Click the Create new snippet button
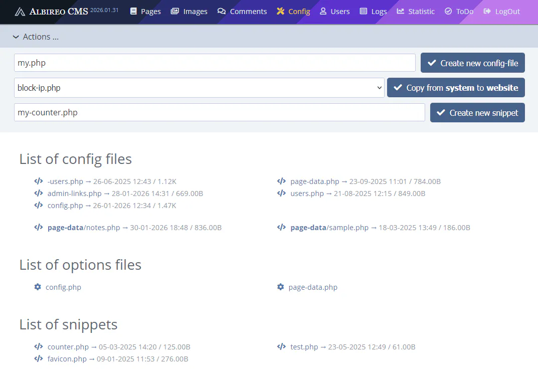This screenshot has width=538, height=369. click(x=477, y=112)
